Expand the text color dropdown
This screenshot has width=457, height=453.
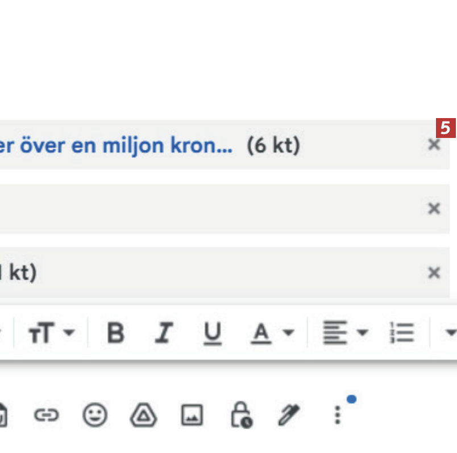272,333
